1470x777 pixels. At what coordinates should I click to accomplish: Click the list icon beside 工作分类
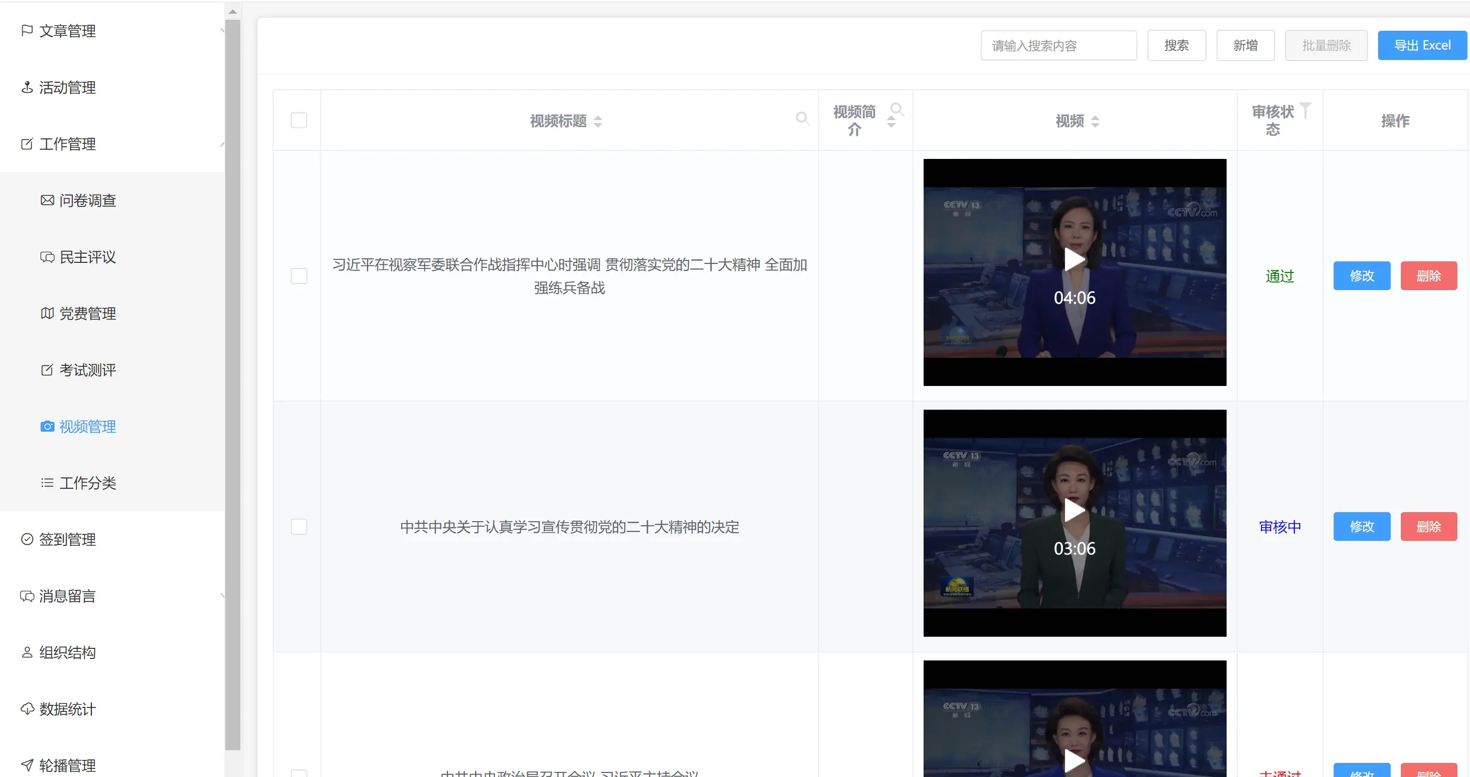(x=47, y=482)
